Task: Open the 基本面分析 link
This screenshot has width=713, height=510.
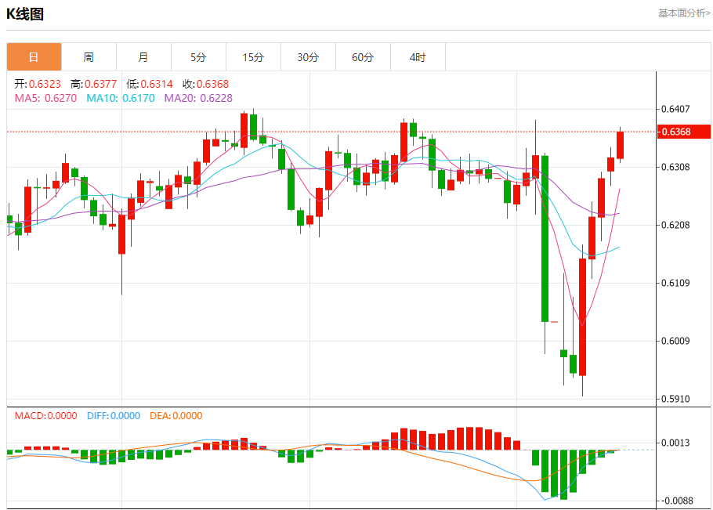Action: coord(684,13)
